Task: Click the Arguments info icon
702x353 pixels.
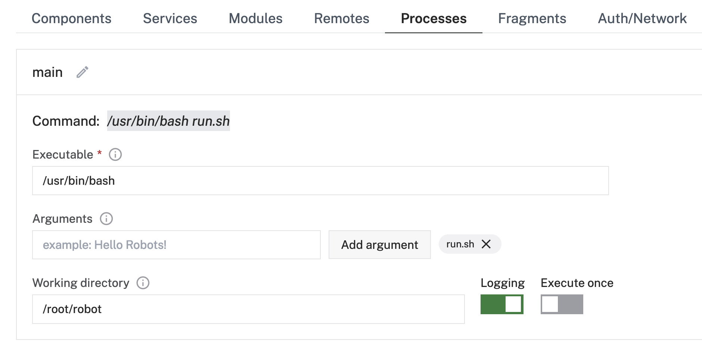Action: pyautogui.click(x=106, y=219)
